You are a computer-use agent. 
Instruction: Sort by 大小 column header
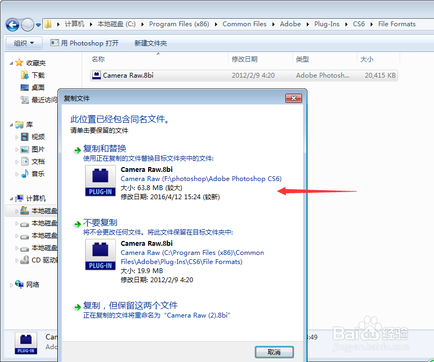(367, 59)
